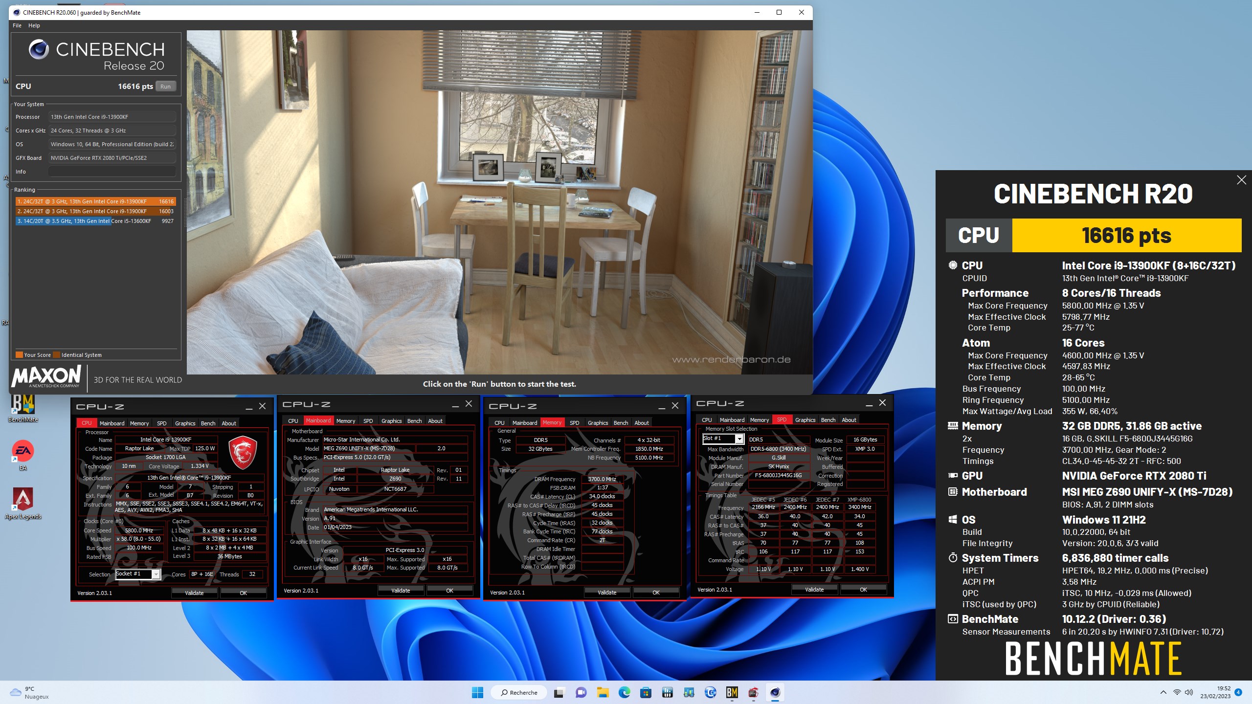Viewport: 1252px width, 704px height.
Task: Switch to BenchMate on taskbar
Action: (x=732, y=692)
